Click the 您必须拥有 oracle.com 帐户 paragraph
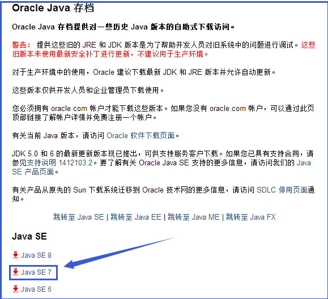The width and height of the screenshot is (328, 299). click(x=163, y=113)
